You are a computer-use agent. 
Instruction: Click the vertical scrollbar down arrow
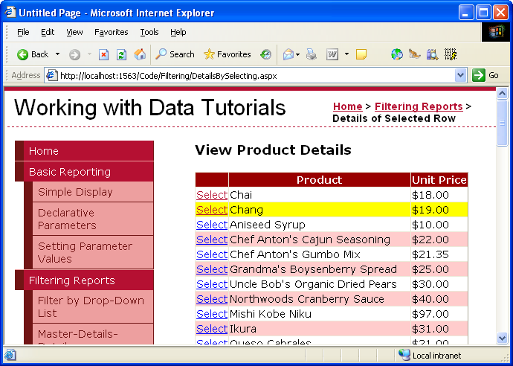coord(502,338)
